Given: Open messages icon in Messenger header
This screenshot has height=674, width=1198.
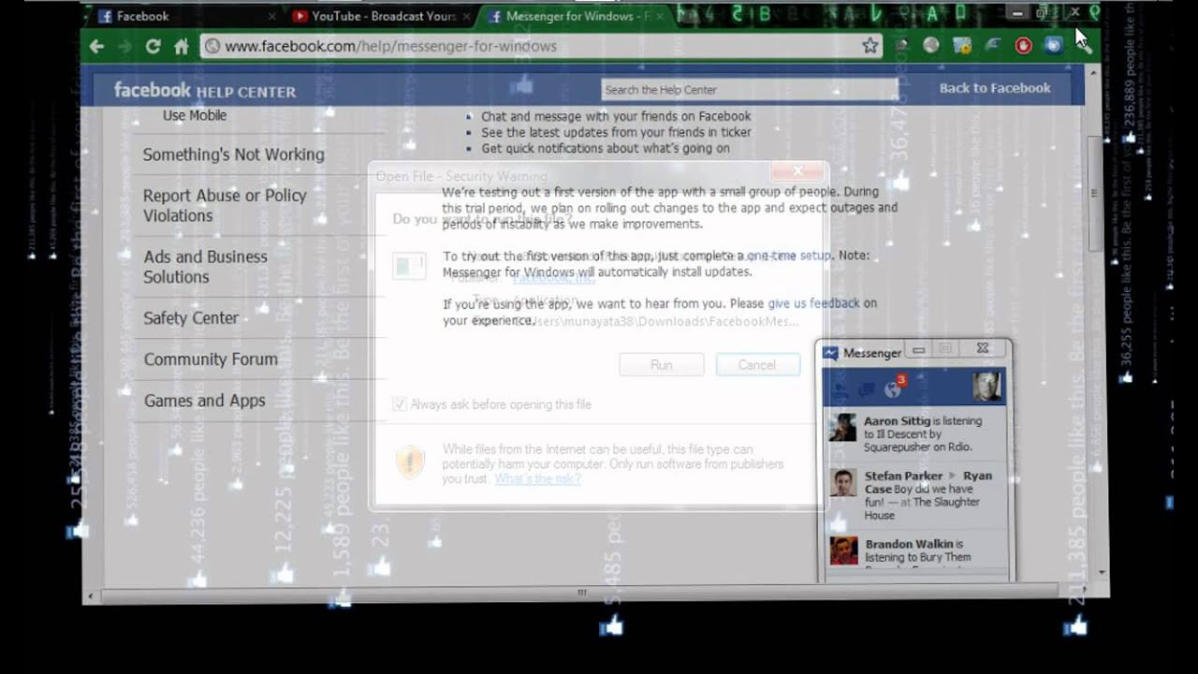Looking at the screenshot, I should tap(867, 388).
